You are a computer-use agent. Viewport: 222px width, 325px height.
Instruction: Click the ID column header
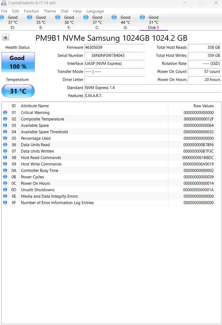[14, 106]
